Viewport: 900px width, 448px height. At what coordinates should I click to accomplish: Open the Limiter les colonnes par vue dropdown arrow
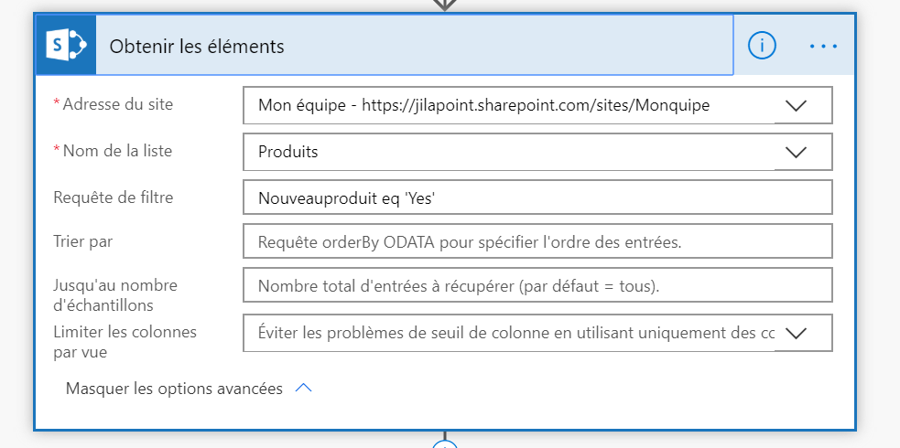(x=796, y=333)
